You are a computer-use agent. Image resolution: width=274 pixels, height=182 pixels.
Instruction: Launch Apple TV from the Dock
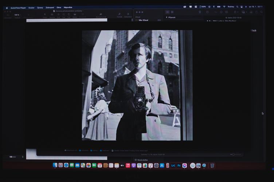122,165
